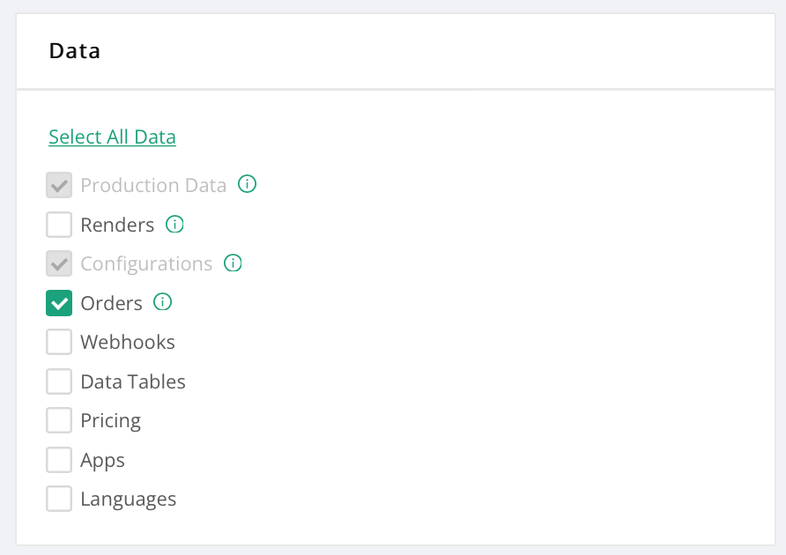Click the Orders label text
This screenshot has height=555, width=786.
[x=111, y=303]
